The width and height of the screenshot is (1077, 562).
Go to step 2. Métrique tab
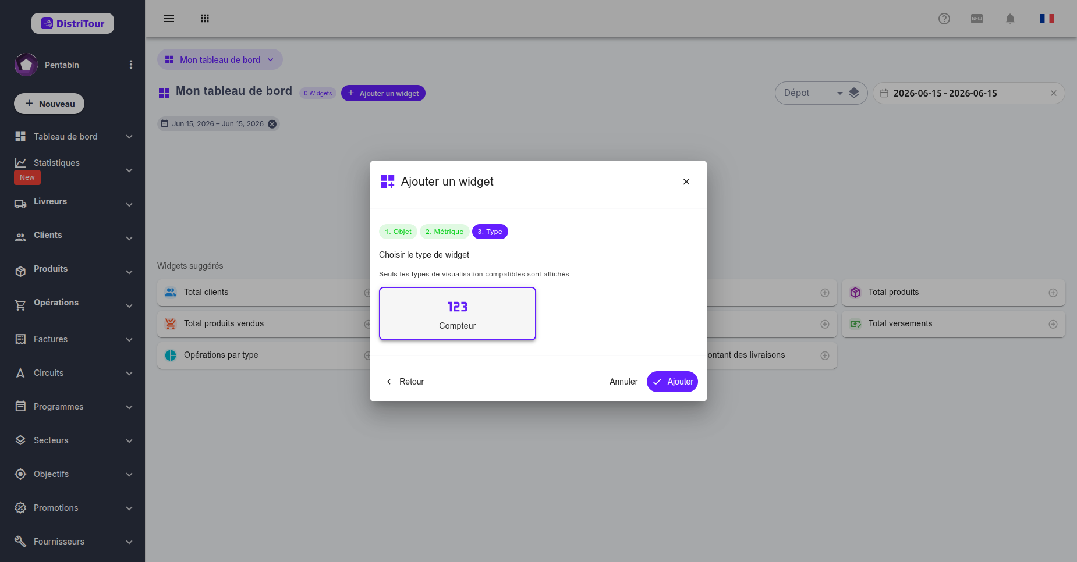pos(444,232)
